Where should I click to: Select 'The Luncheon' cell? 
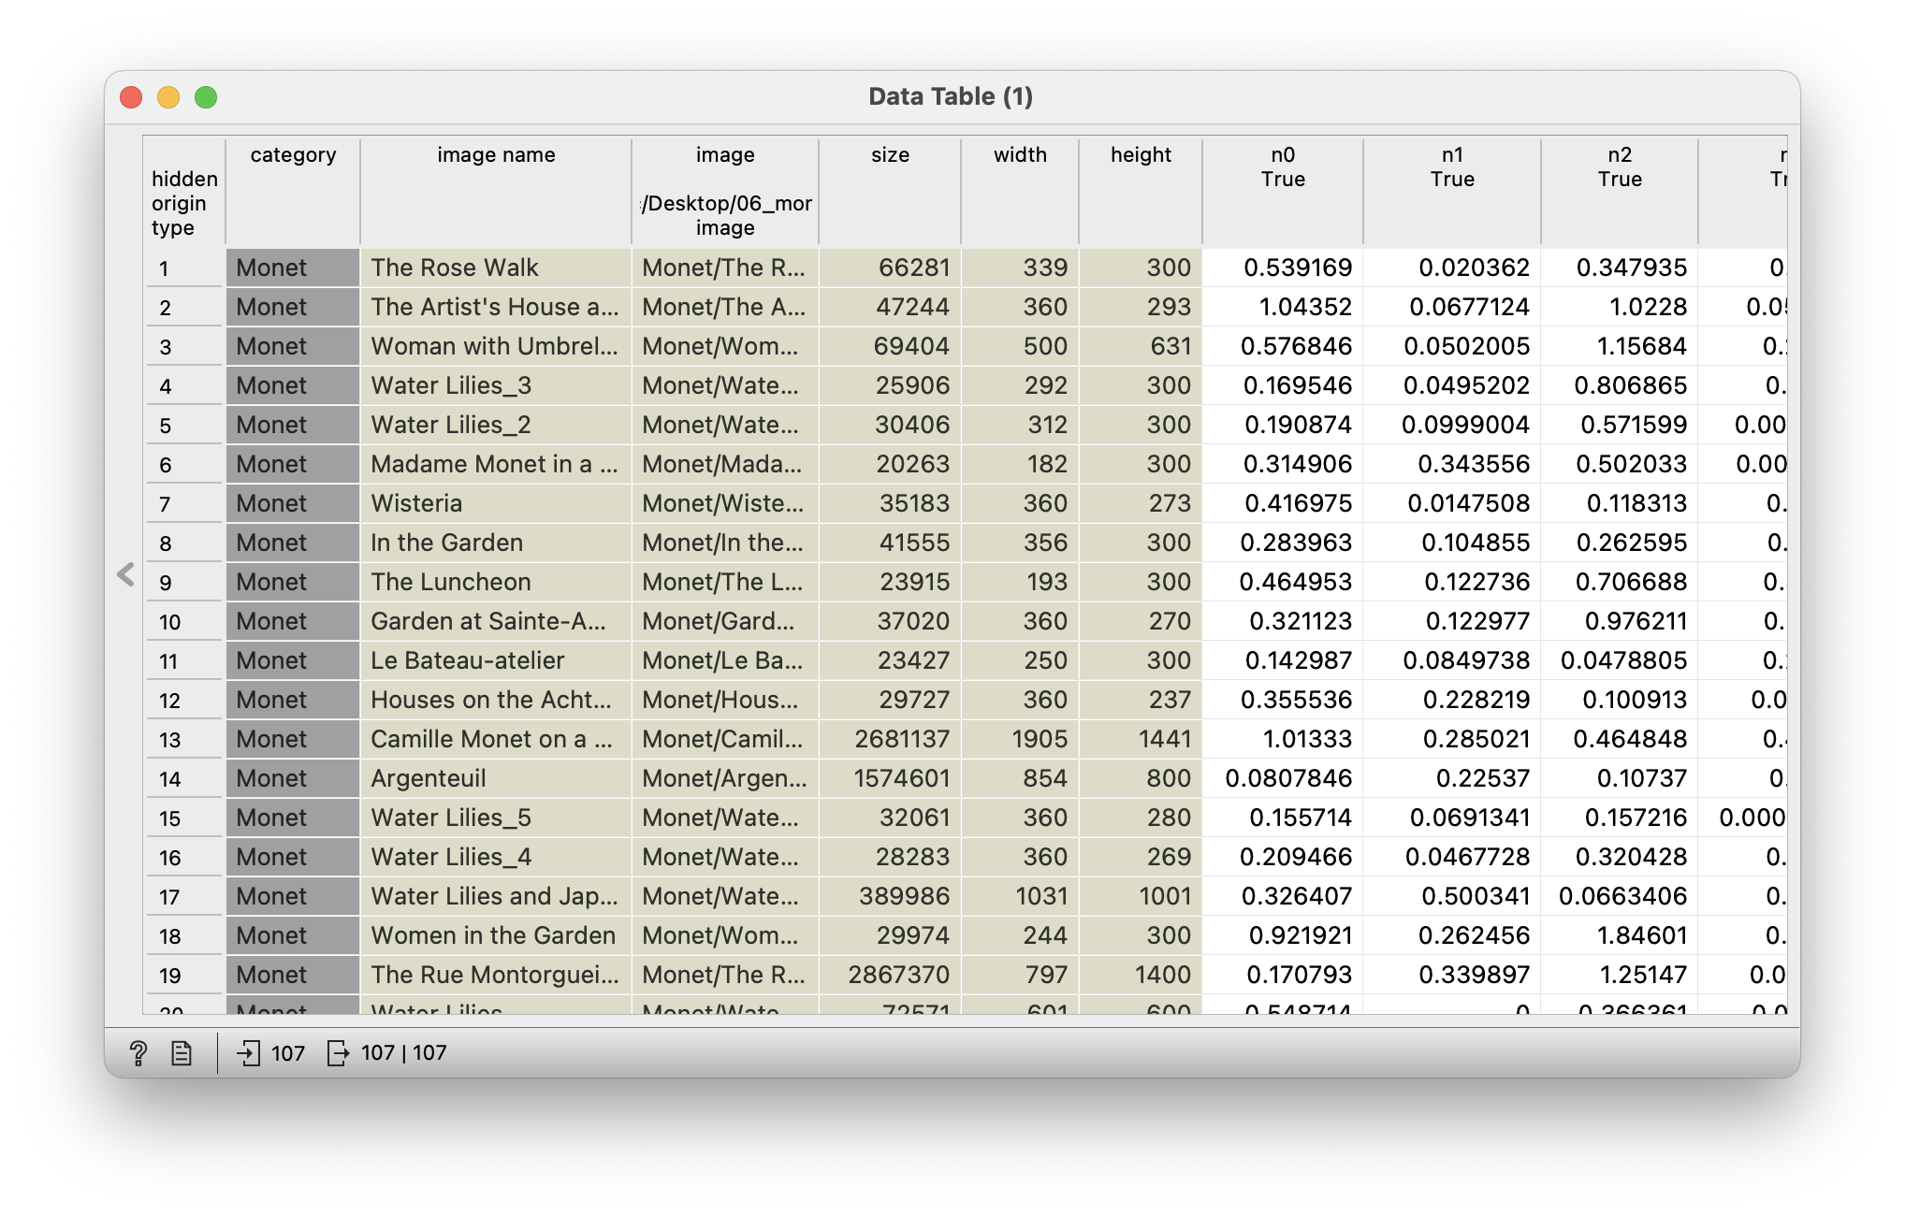(x=496, y=582)
